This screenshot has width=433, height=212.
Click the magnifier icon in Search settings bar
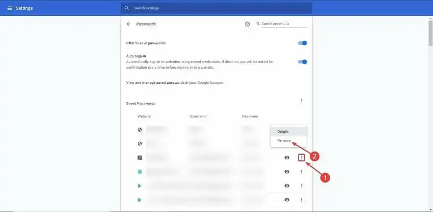pos(127,8)
